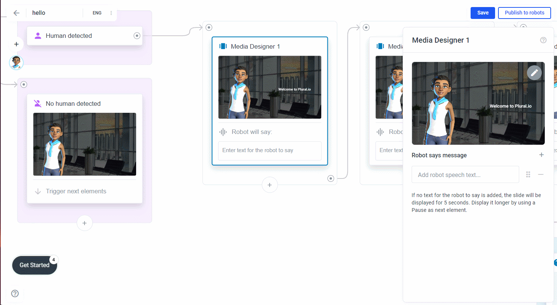557x305 pixels.
Task: Open the help question mark at the bottom left
Action: 15,293
